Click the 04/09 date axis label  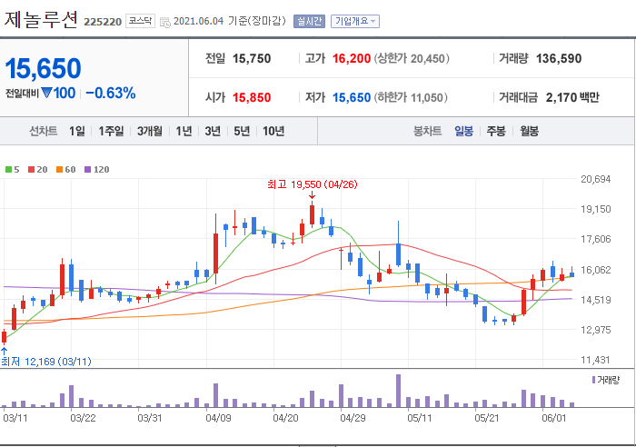click(218, 418)
